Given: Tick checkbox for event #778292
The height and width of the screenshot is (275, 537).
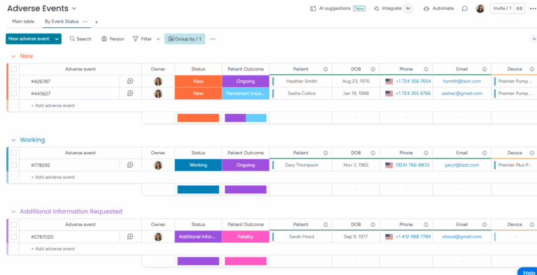Looking at the screenshot, I should [x=14, y=165].
